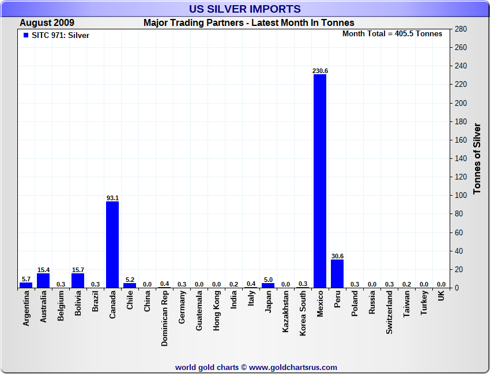Image resolution: width=490 pixels, height=374 pixels.
Task: Click the Mexico bar at 230.6 tonnes
Action: (319, 181)
